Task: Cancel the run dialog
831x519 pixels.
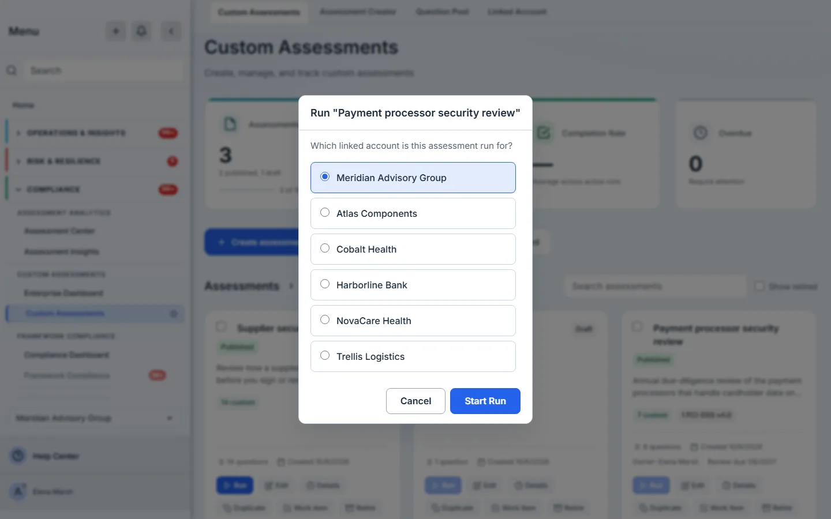Action: 415,401
